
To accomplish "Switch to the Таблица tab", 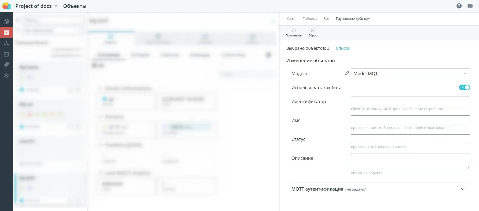I will (310, 19).
